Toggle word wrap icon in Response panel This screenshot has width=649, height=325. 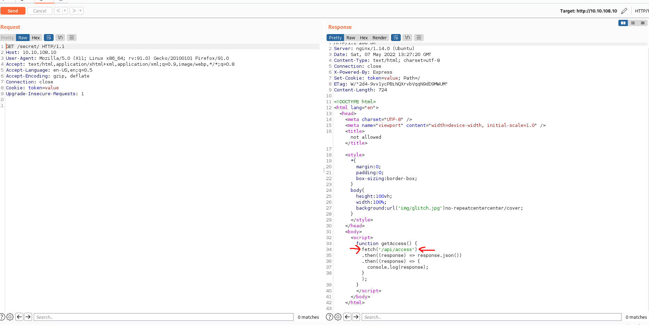coord(396,38)
